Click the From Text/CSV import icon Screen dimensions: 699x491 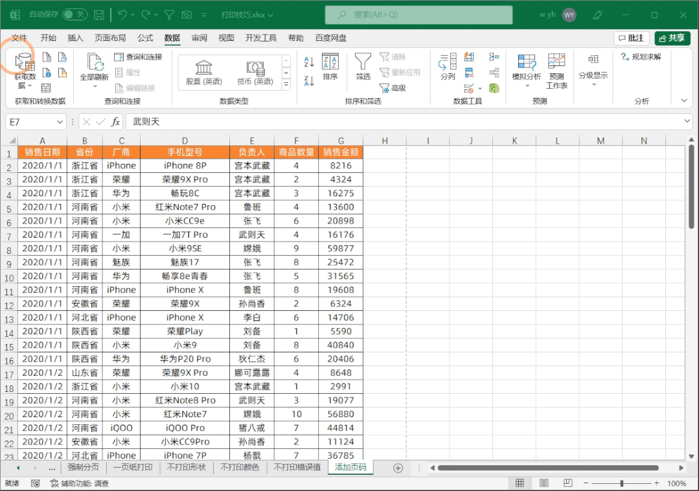coord(47,57)
